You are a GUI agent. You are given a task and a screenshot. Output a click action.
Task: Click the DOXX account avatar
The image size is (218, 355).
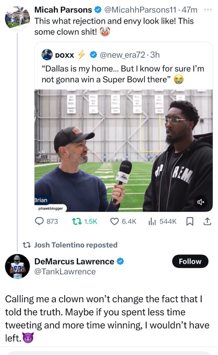[47, 55]
